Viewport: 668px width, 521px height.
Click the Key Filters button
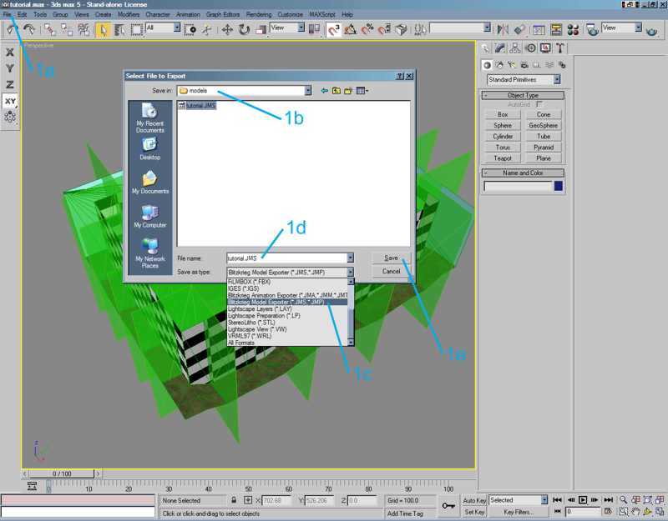tap(518, 512)
